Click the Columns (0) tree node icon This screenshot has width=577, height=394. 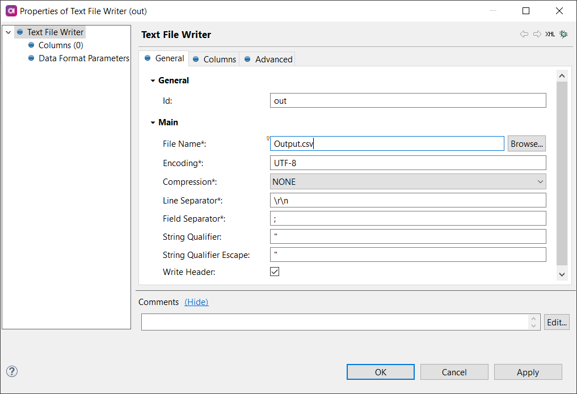(x=32, y=45)
